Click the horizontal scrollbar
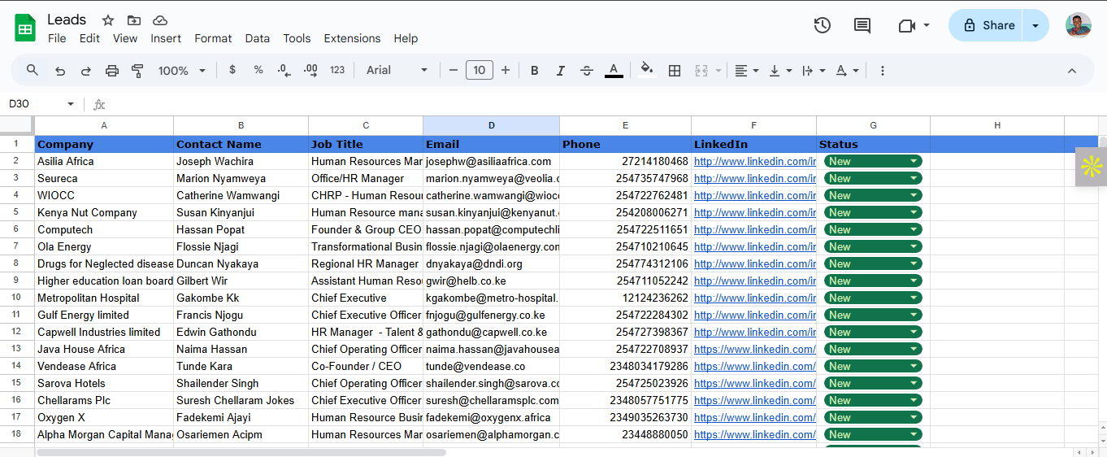Image resolution: width=1107 pixels, height=457 pixels. [241, 452]
